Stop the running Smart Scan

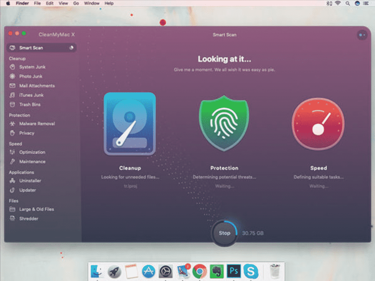point(224,233)
